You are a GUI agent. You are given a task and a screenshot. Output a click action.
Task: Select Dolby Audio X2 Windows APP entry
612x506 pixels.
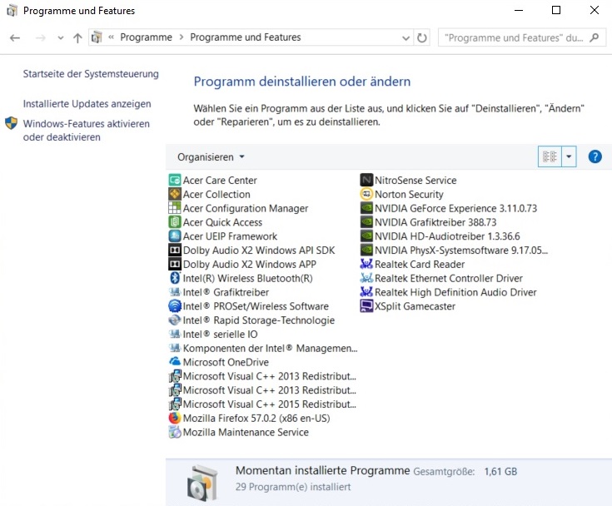(x=249, y=265)
